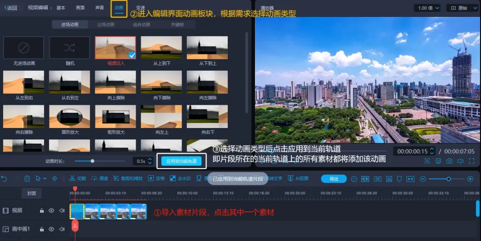Image resolution: width=481 pixels, height=241 pixels.
Task: Mute the 视频 track audio
Action: coord(62,211)
